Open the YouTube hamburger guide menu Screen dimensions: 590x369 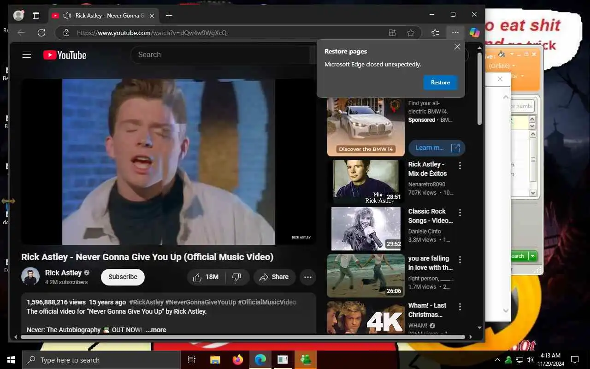[27, 55]
